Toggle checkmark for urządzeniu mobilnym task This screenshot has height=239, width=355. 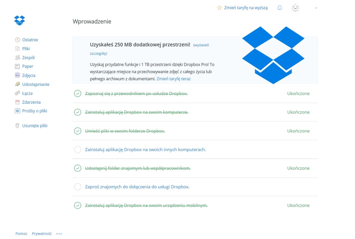tap(78, 206)
